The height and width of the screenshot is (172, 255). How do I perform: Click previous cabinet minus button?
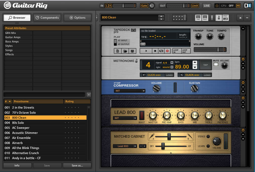[x=141, y=146]
